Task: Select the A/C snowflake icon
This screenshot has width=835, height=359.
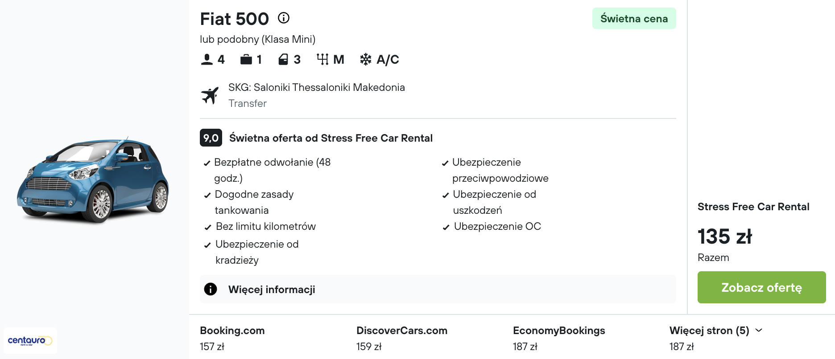Action: [x=366, y=58]
